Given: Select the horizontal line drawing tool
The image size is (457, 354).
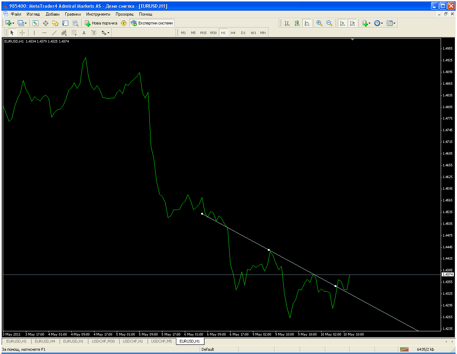Looking at the screenshot, I should pos(44,33).
